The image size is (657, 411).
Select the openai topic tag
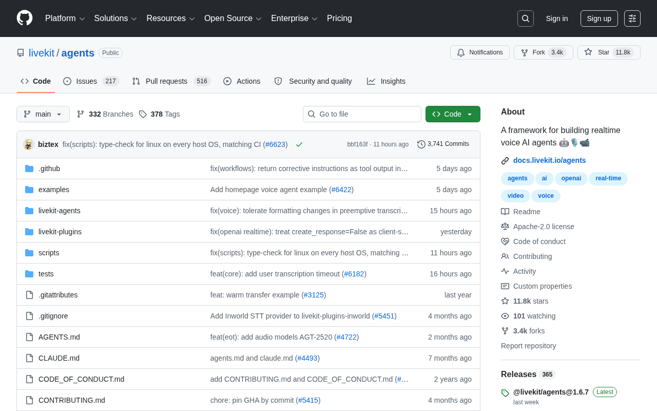(x=571, y=179)
